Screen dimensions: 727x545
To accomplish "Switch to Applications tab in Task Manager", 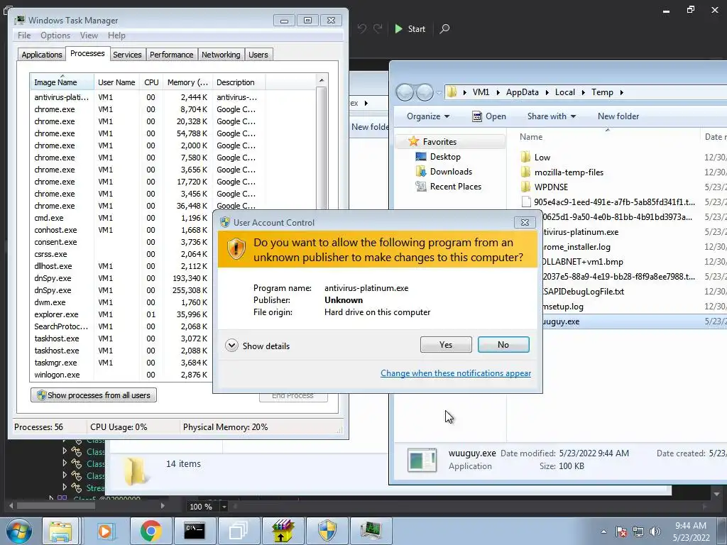I will click(x=42, y=55).
